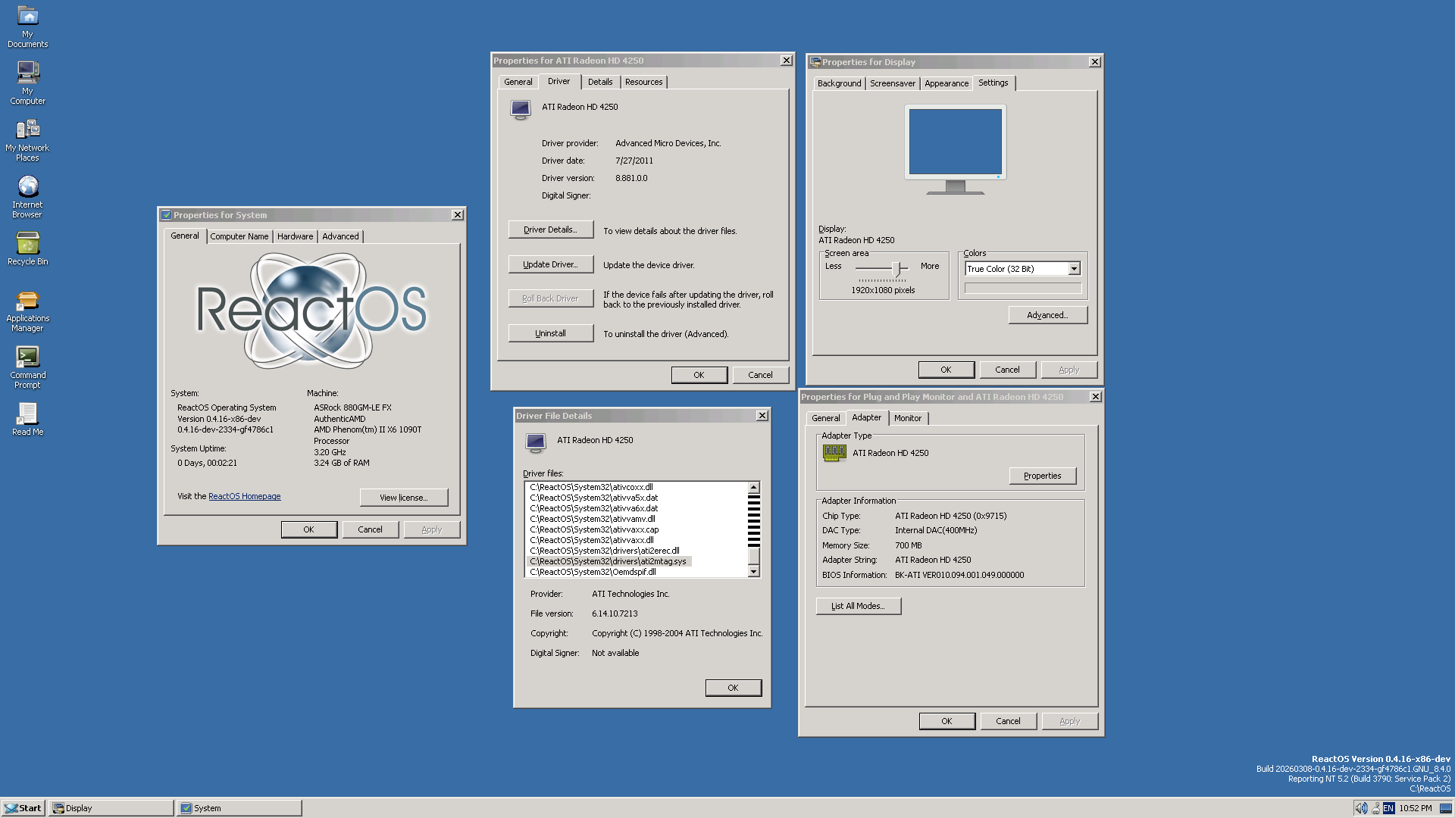Click the Driver Details button
Viewport: 1455px width, 818px height.
tap(550, 229)
